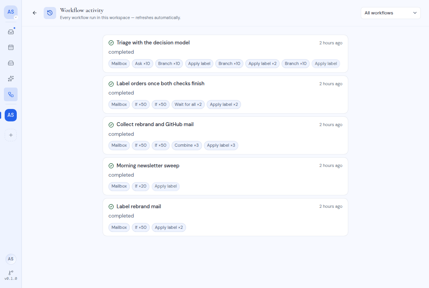
Task: Open the Morning newsletter sweep run
Action: coord(225,176)
